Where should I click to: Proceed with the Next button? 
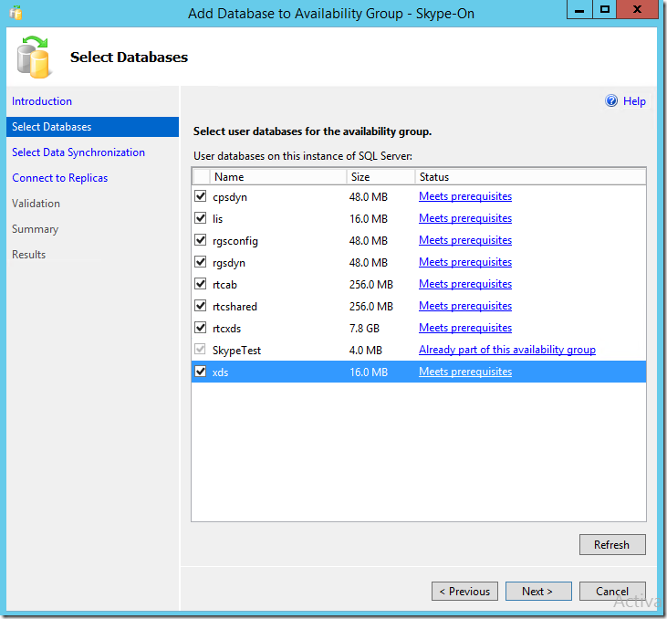pyautogui.click(x=538, y=592)
